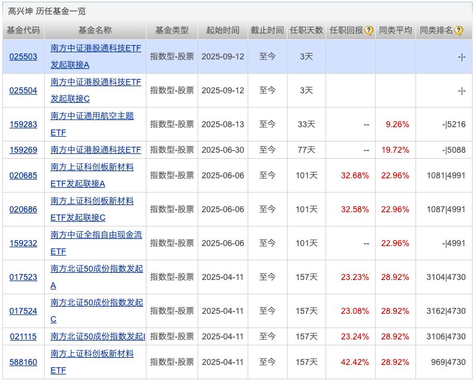Viewport: 475px width, 384px height.
Task: Click the 同类平均 column header
Action: click(x=395, y=30)
